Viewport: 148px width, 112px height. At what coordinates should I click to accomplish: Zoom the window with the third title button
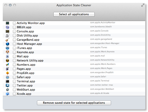click(15, 5)
